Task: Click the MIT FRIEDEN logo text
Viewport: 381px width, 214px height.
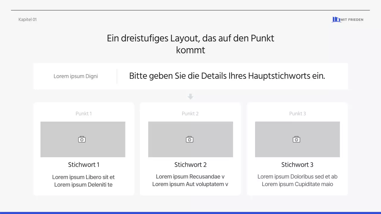Action: [x=352, y=20]
